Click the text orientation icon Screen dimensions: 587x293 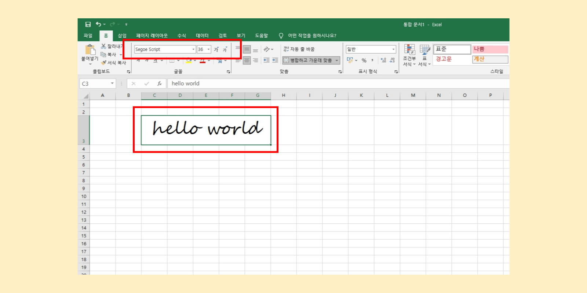coord(267,49)
